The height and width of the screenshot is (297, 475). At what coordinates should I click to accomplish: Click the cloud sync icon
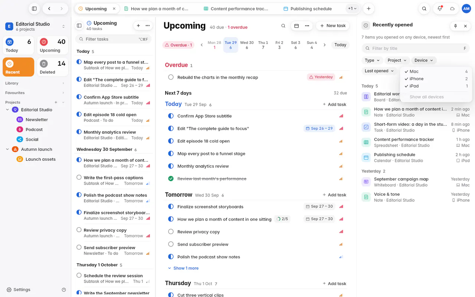pos(452,9)
